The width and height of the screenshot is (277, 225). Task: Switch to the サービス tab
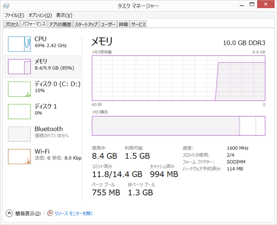point(138,24)
